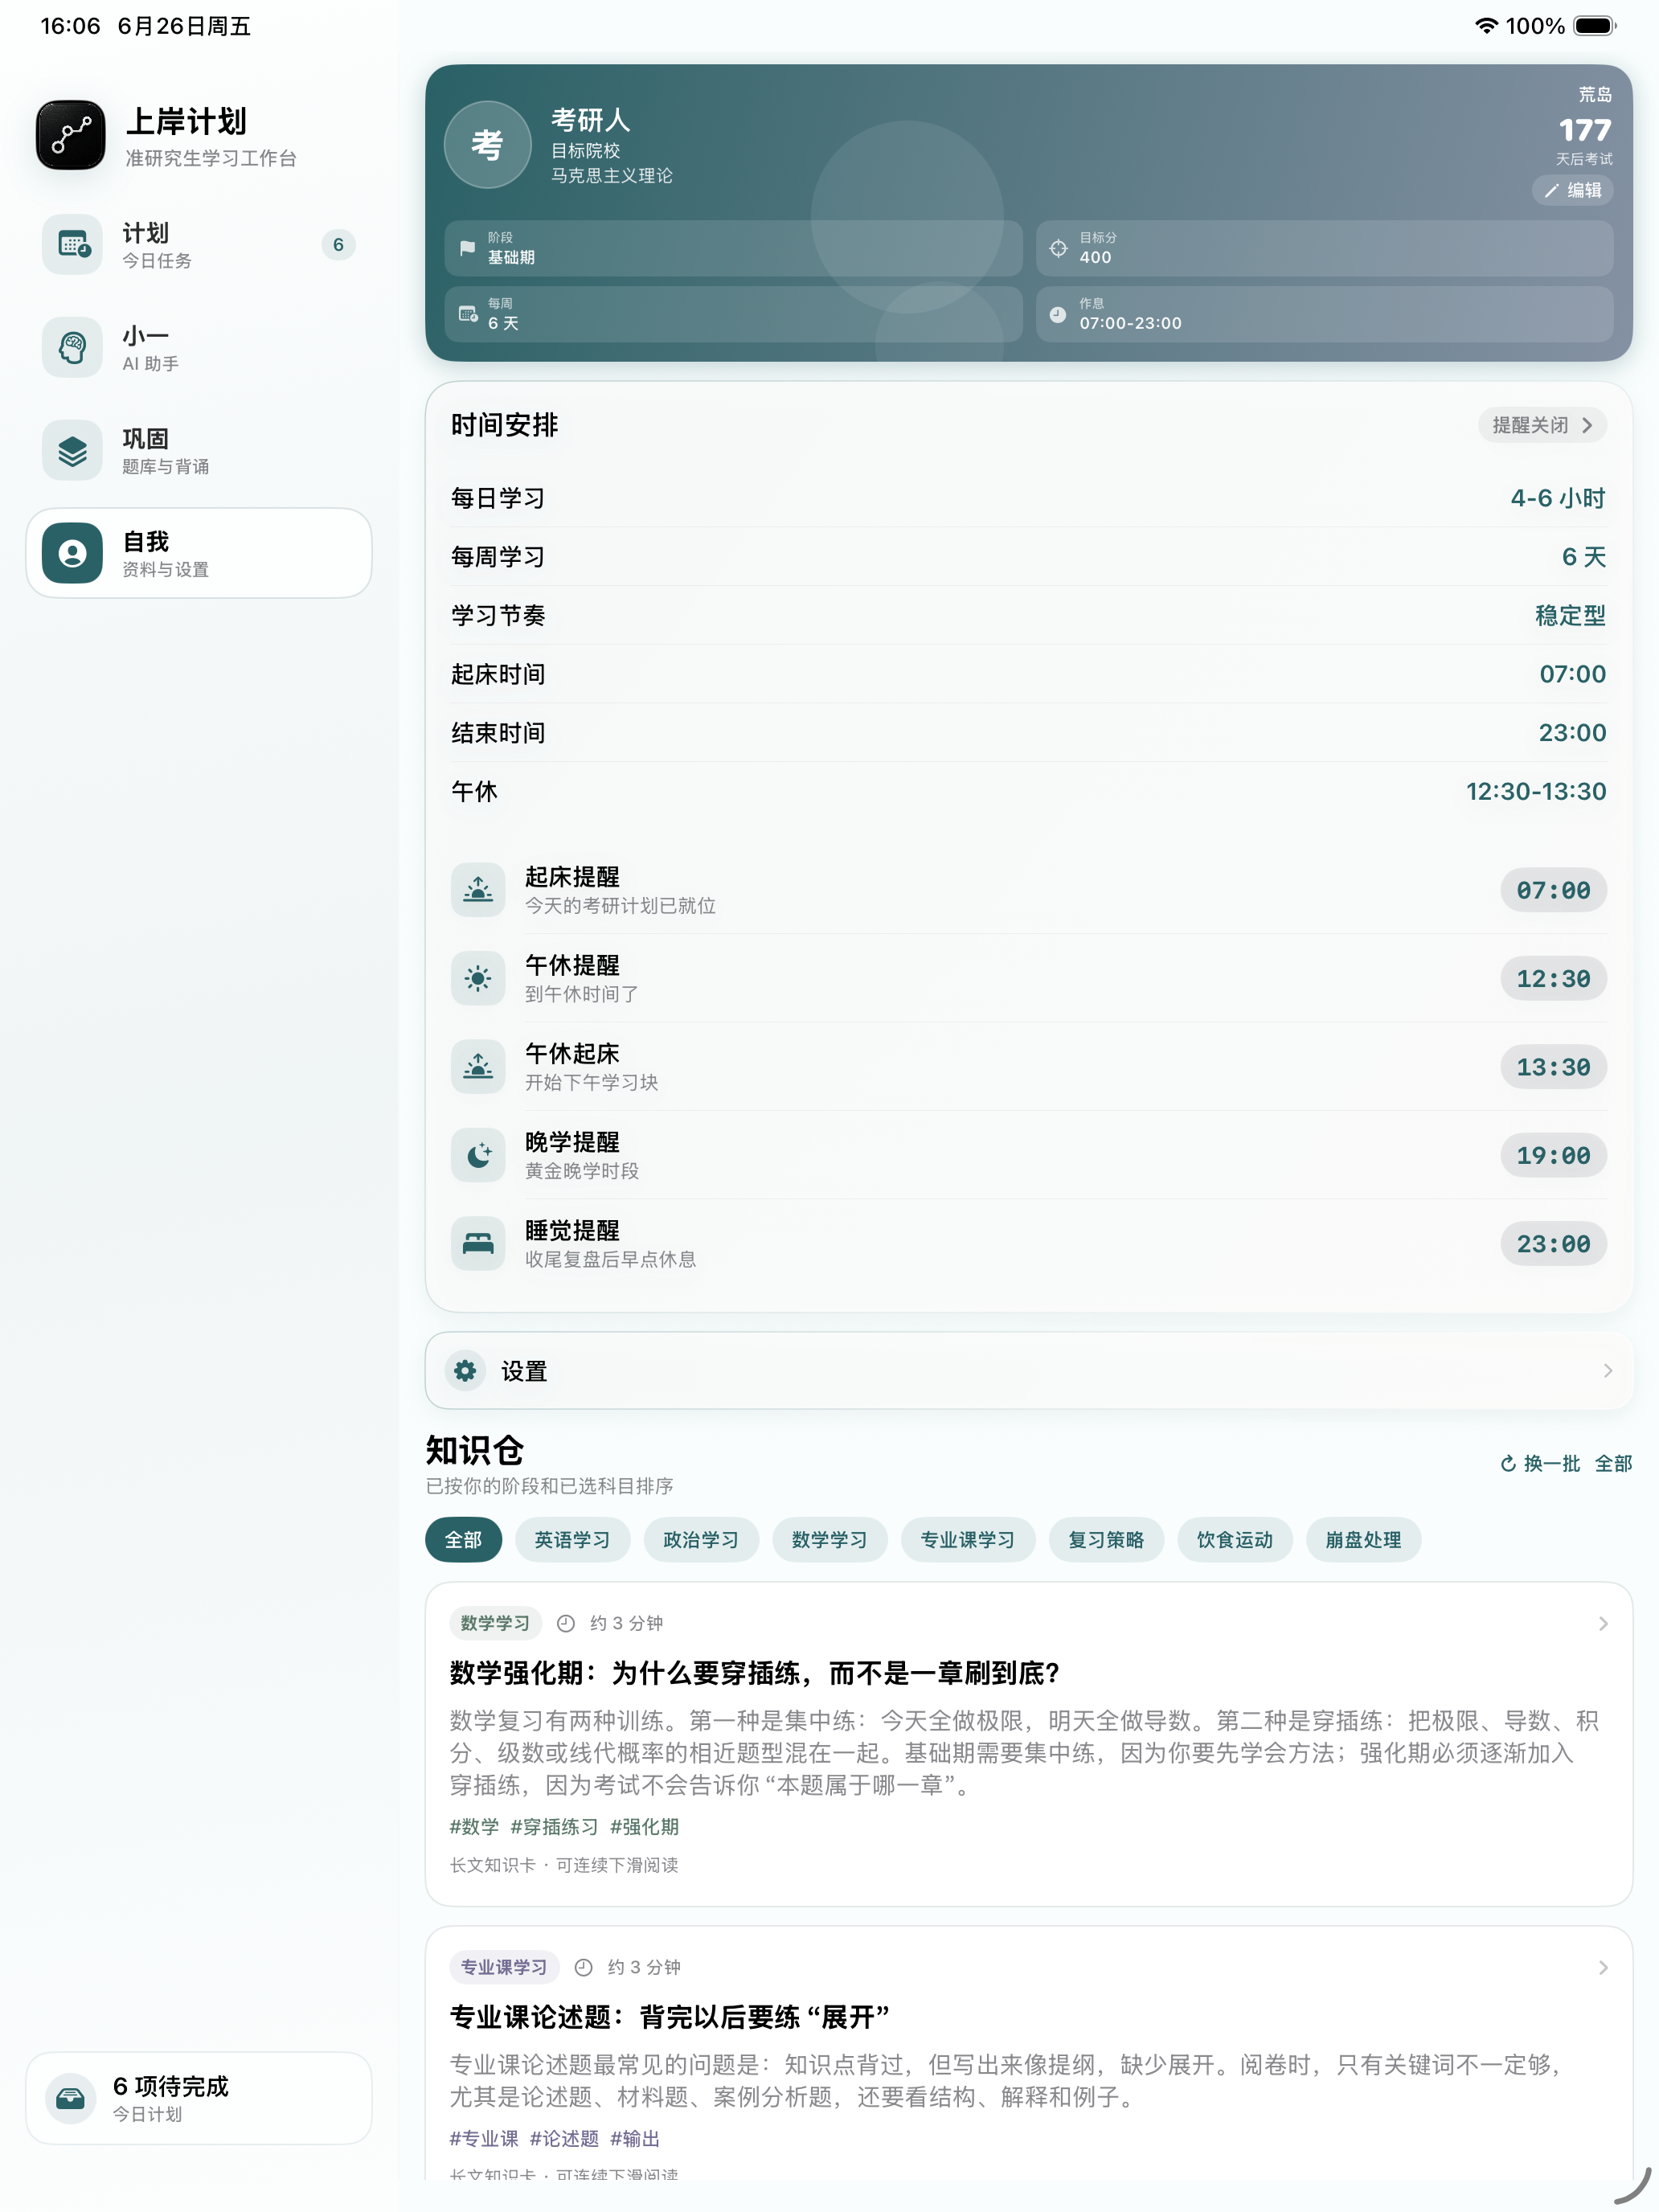Viewport: 1659px width, 2212px height.
Task: Click the flag icon in 阶段 field
Action: coord(467,248)
